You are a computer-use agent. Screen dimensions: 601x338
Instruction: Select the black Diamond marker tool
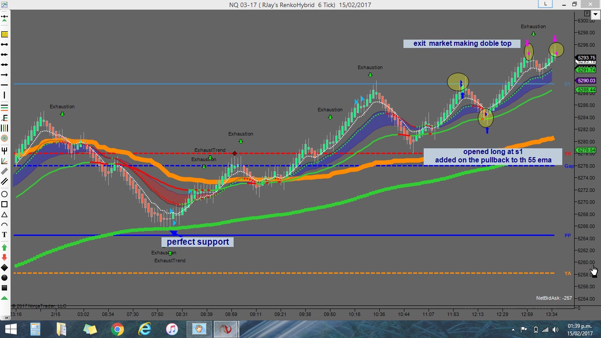tap(4, 268)
